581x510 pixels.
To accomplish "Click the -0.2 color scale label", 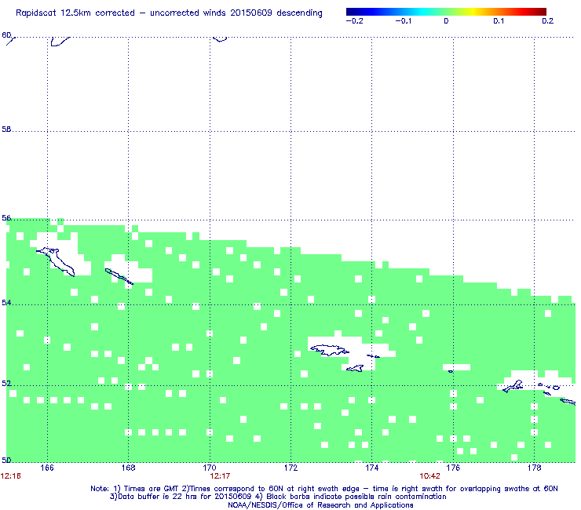I will [355, 21].
